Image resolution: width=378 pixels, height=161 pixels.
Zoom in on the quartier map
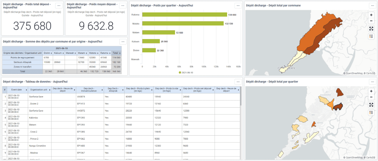[371, 91]
